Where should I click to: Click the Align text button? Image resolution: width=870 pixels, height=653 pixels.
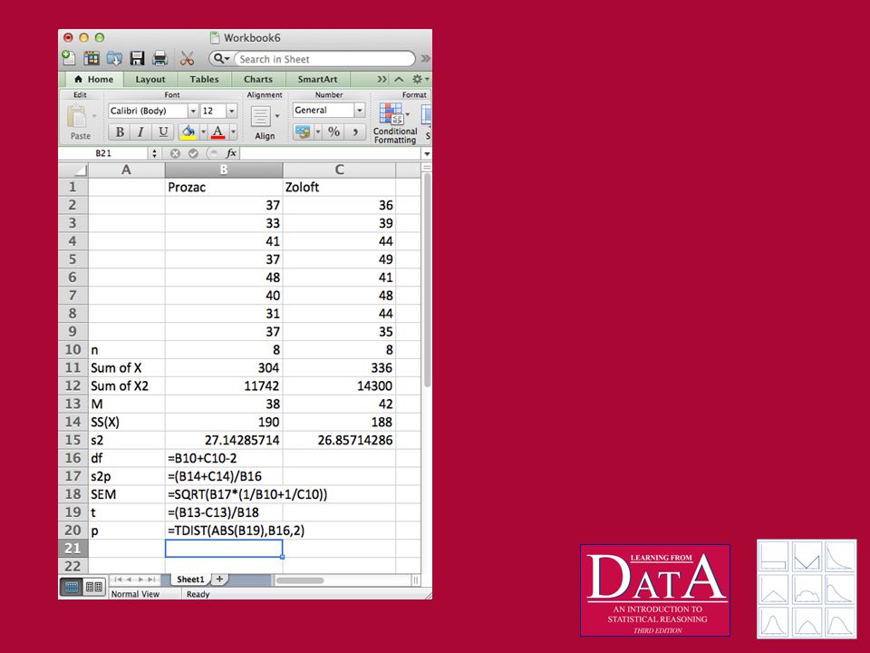[x=261, y=117]
